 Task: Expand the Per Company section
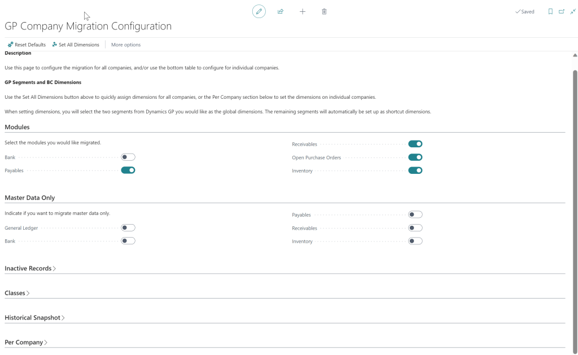point(25,342)
